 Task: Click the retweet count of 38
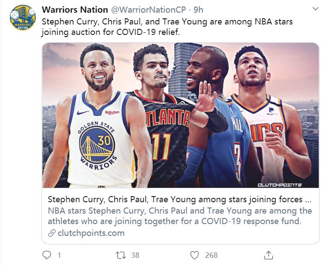[x=135, y=255]
